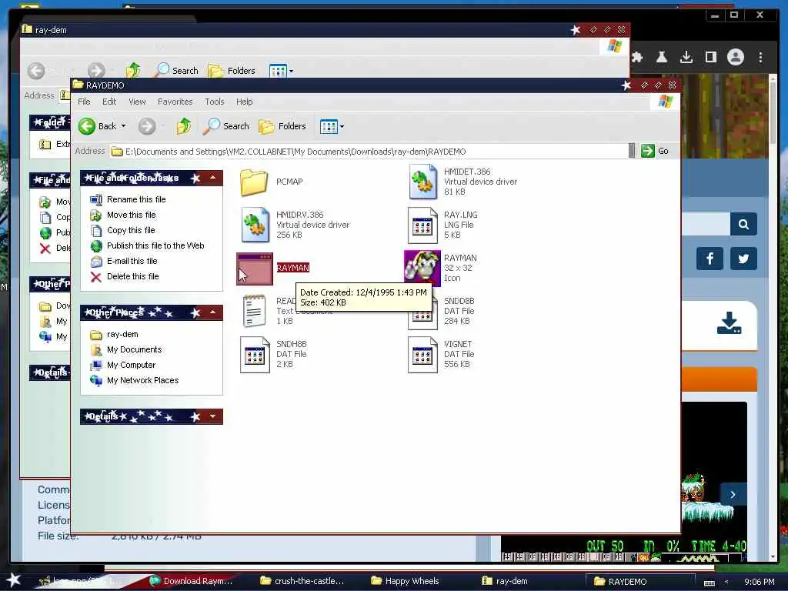788x591 pixels.
Task: Open the address bar dropdown arrow
Action: pos(632,151)
